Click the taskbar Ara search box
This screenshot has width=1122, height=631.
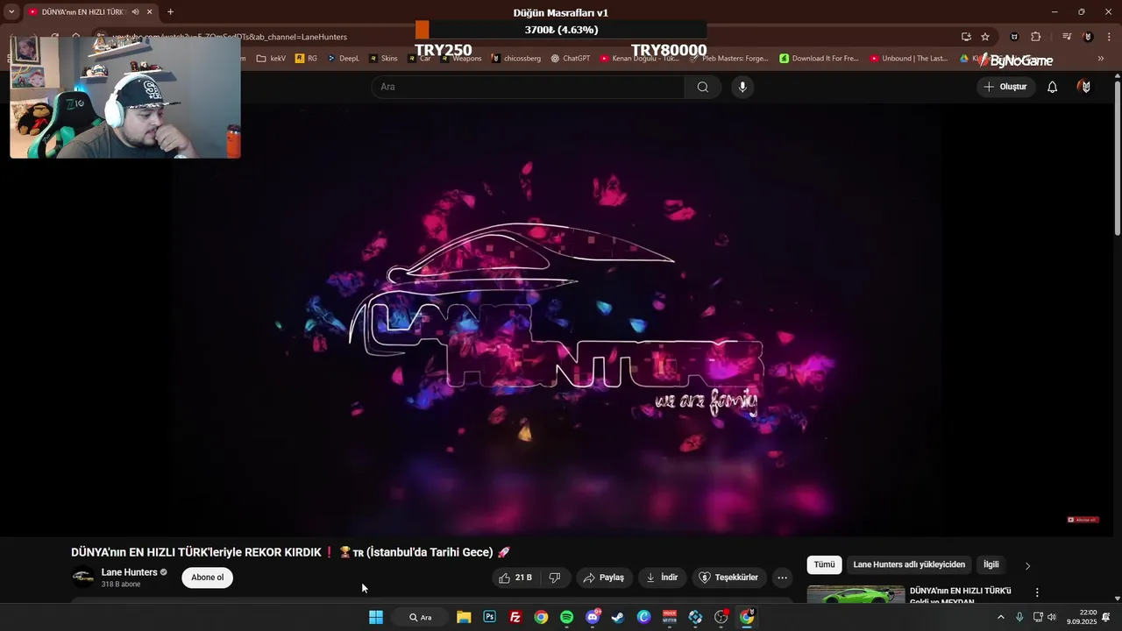pyautogui.click(x=421, y=617)
